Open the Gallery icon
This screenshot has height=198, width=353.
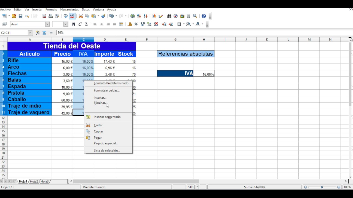pyautogui.click(x=182, y=16)
